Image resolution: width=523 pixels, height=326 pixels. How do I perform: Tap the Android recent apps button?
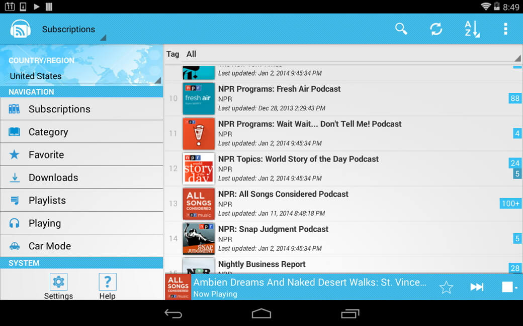pyautogui.click(x=350, y=313)
